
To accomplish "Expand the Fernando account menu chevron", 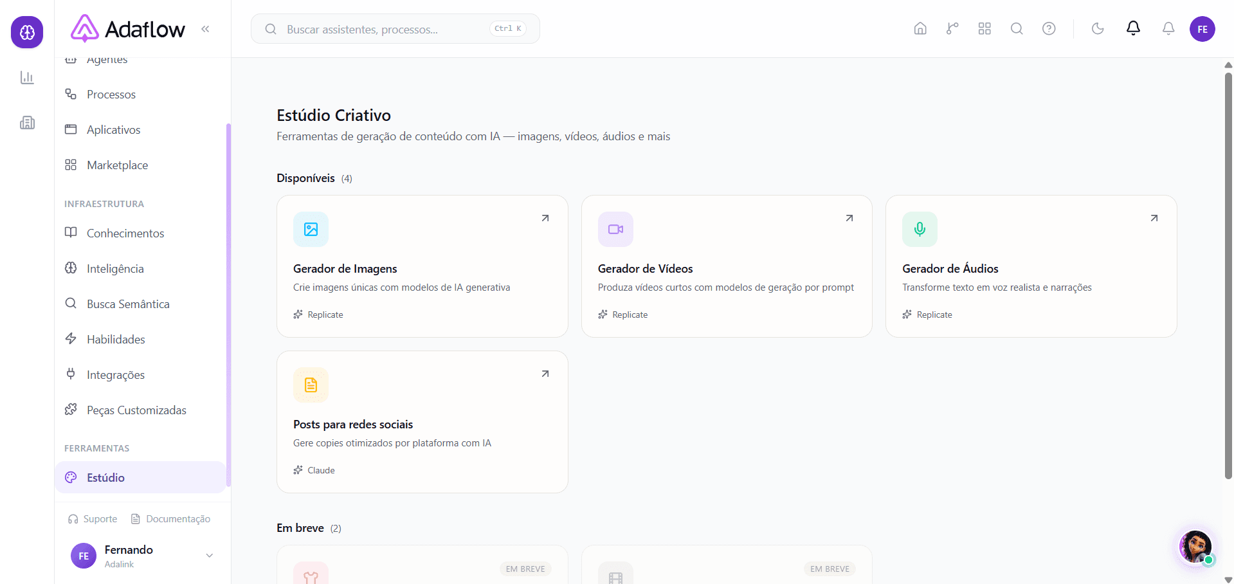I will [x=209, y=556].
